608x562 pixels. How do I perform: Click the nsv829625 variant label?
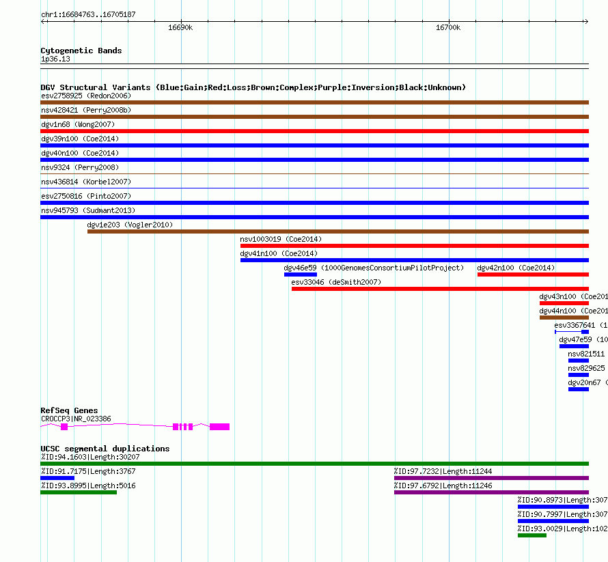(x=586, y=368)
